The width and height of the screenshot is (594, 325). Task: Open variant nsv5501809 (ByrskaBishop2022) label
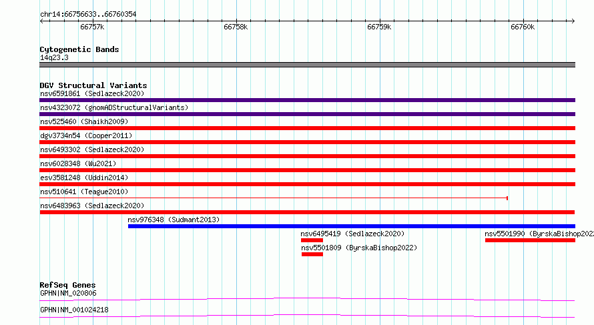359,248
